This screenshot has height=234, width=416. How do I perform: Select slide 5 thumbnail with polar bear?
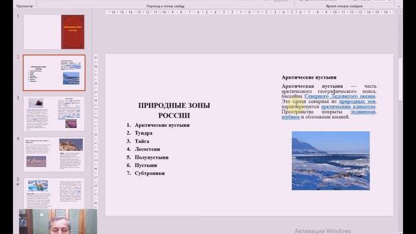pos(54,193)
